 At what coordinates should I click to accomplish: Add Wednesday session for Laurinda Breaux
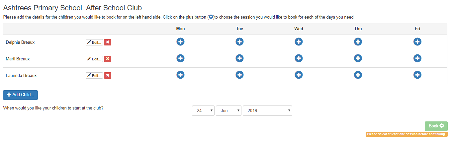(x=299, y=75)
